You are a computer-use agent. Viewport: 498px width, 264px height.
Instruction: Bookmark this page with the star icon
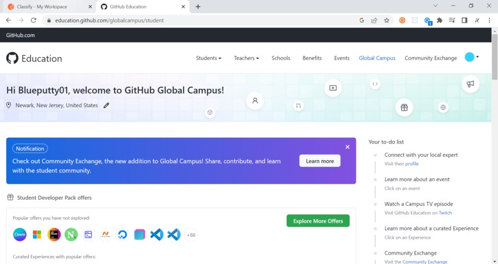(387, 20)
